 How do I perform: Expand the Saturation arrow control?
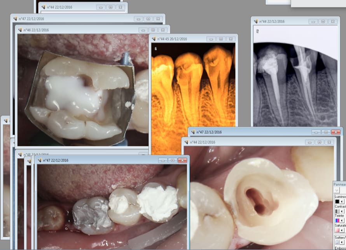343,230
